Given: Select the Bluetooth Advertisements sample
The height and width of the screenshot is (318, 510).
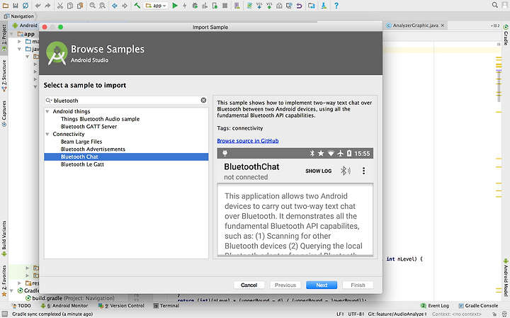Looking at the screenshot, I should pyautogui.click(x=93, y=149).
